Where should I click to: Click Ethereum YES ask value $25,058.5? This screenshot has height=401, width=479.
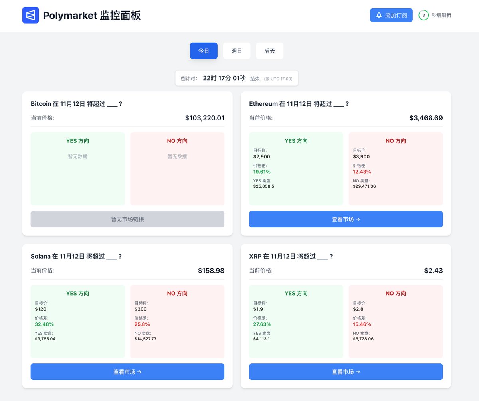[263, 186]
